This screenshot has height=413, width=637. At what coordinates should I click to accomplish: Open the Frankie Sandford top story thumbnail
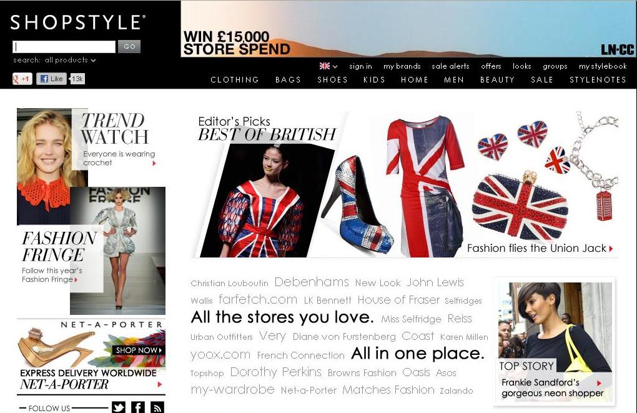pyautogui.click(x=555, y=341)
